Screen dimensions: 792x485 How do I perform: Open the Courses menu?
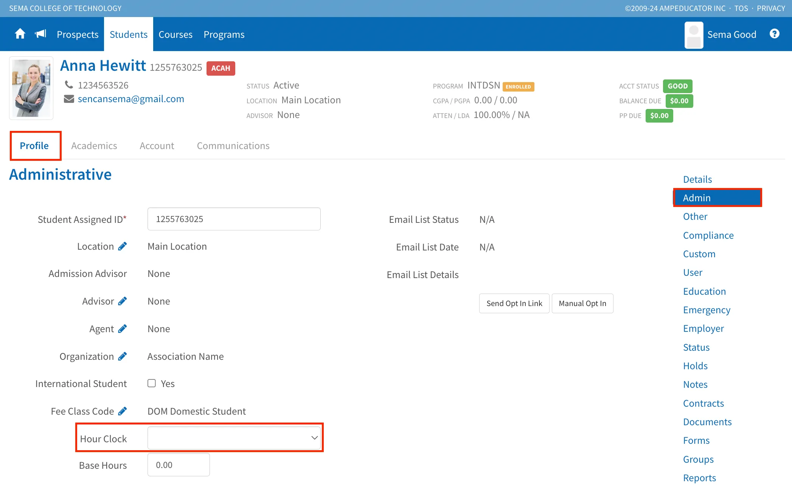175,34
